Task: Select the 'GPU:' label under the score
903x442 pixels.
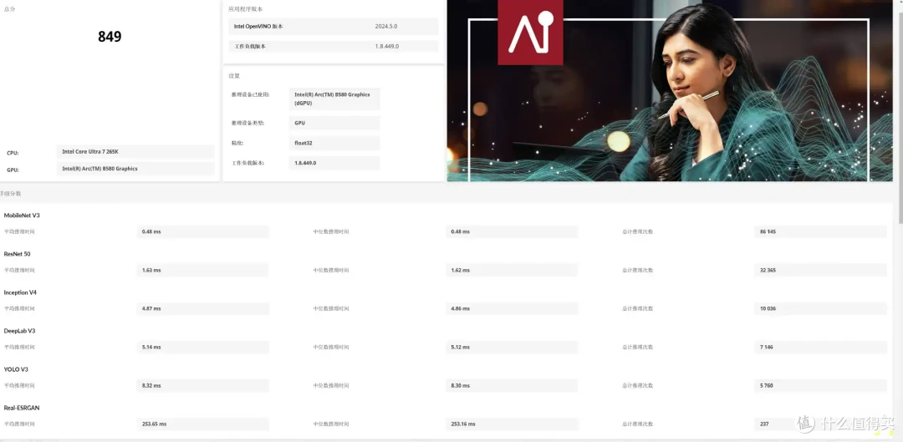Action: 13,170
